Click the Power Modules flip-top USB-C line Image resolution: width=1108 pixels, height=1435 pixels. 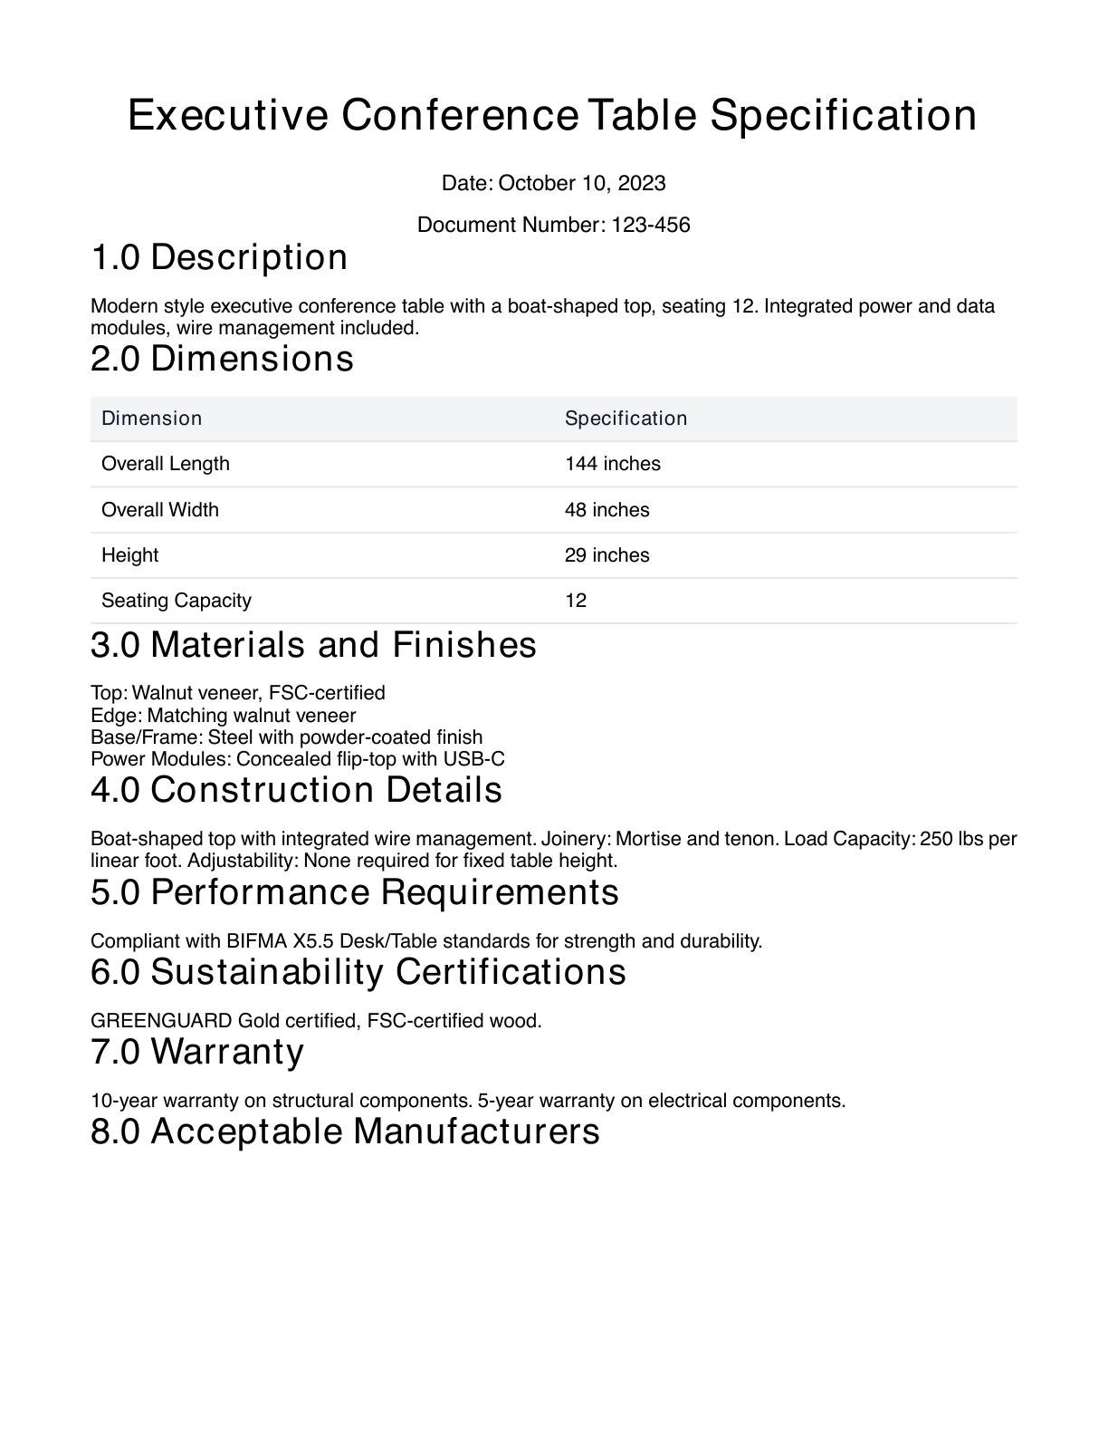point(298,759)
